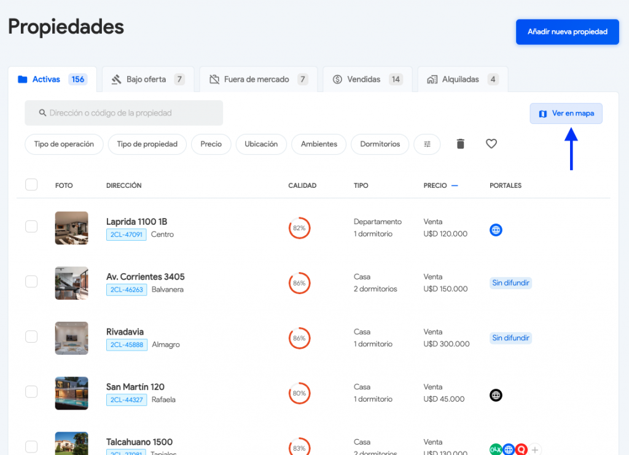Screen dimensions: 629x455
Task: Open the Tipo de propiedad filter
Action: 147,144
